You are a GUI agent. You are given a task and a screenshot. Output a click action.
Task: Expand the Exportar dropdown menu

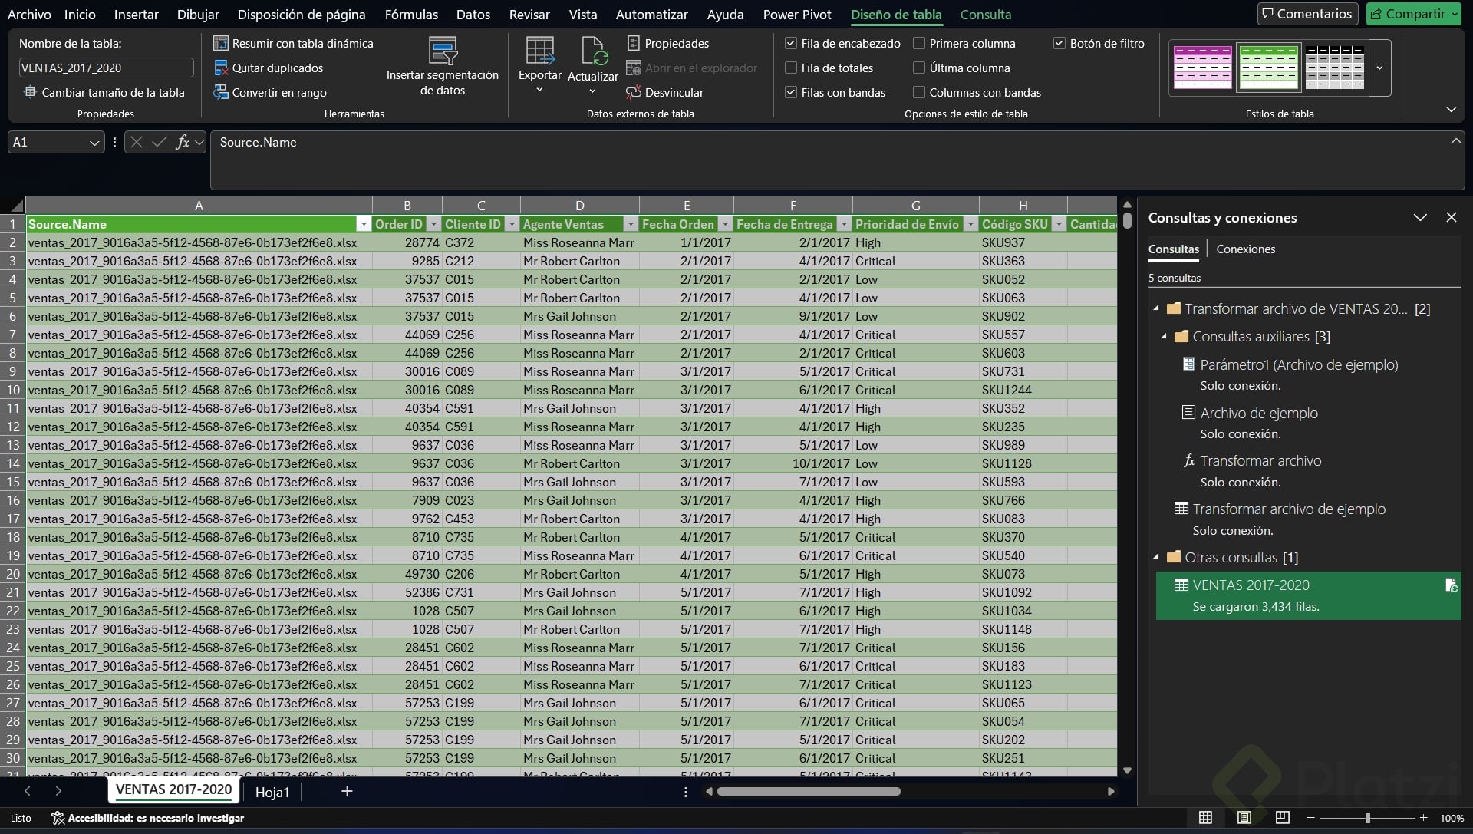539,91
